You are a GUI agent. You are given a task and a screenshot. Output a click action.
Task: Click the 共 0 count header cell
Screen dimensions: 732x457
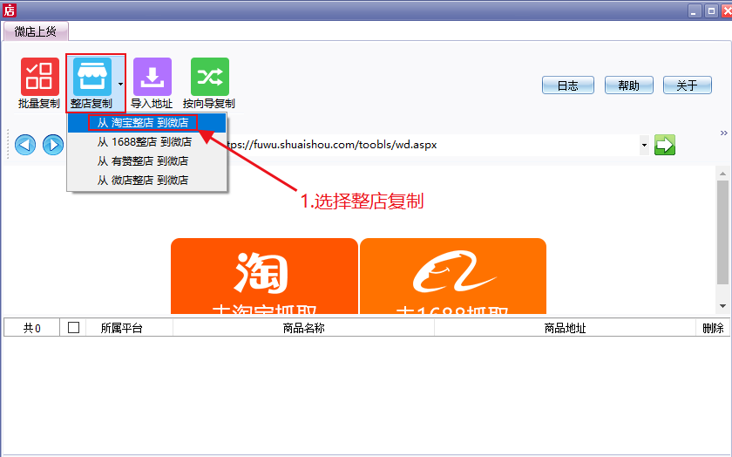click(31, 328)
